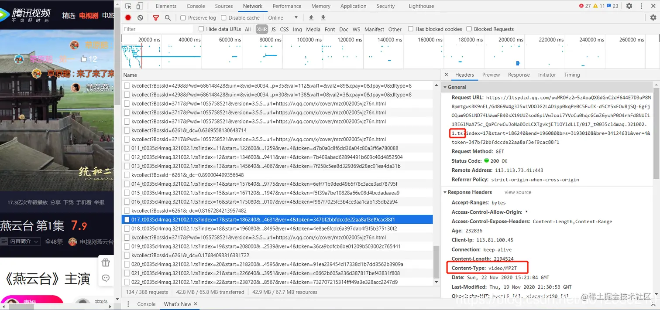The height and width of the screenshot is (310, 660).
Task: Open the Response tab of request details
Action: point(519,75)
